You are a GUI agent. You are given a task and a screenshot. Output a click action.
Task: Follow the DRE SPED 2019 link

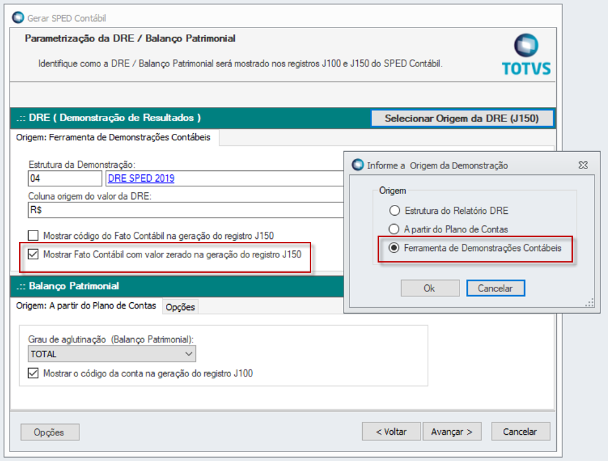pyautogui.click(x=141, y=179)
